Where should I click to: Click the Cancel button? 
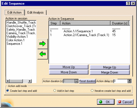click(125, 102)
